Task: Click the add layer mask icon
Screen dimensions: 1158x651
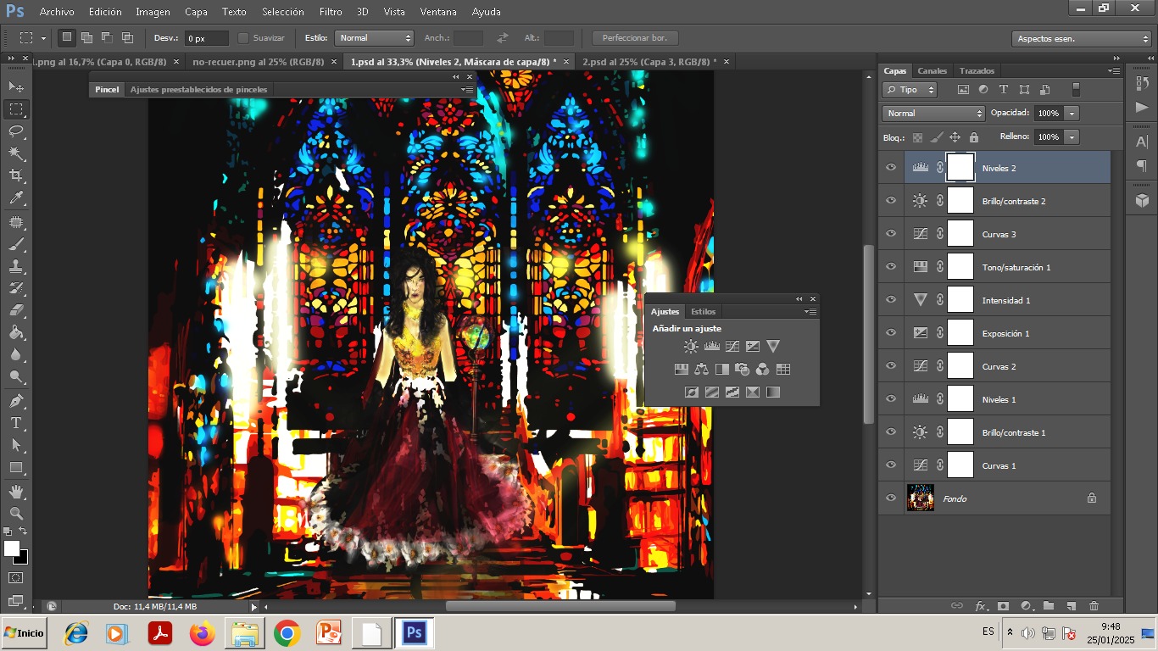Action: 1003,606
